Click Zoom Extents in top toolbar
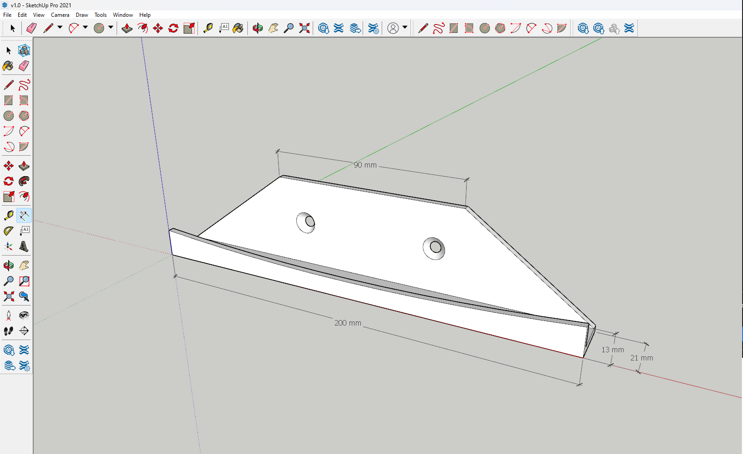 (x=305, y=28)
